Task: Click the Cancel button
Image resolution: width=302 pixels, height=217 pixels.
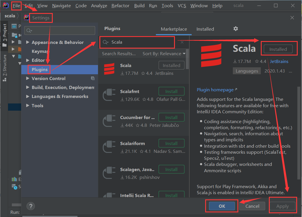Action: (252, 206)
